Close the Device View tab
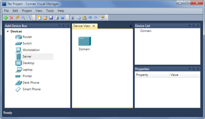Screen dimensions: 205x119 point(94,26)
